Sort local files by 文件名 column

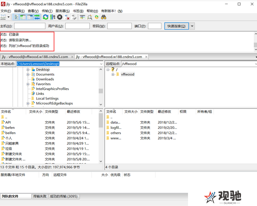(x=13, y=112)
